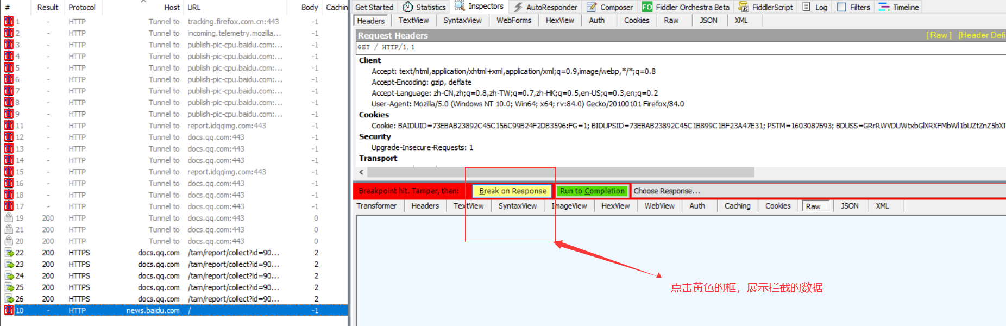Open the Choose Response dropdown
The image size is (1006, 326).
818,191
